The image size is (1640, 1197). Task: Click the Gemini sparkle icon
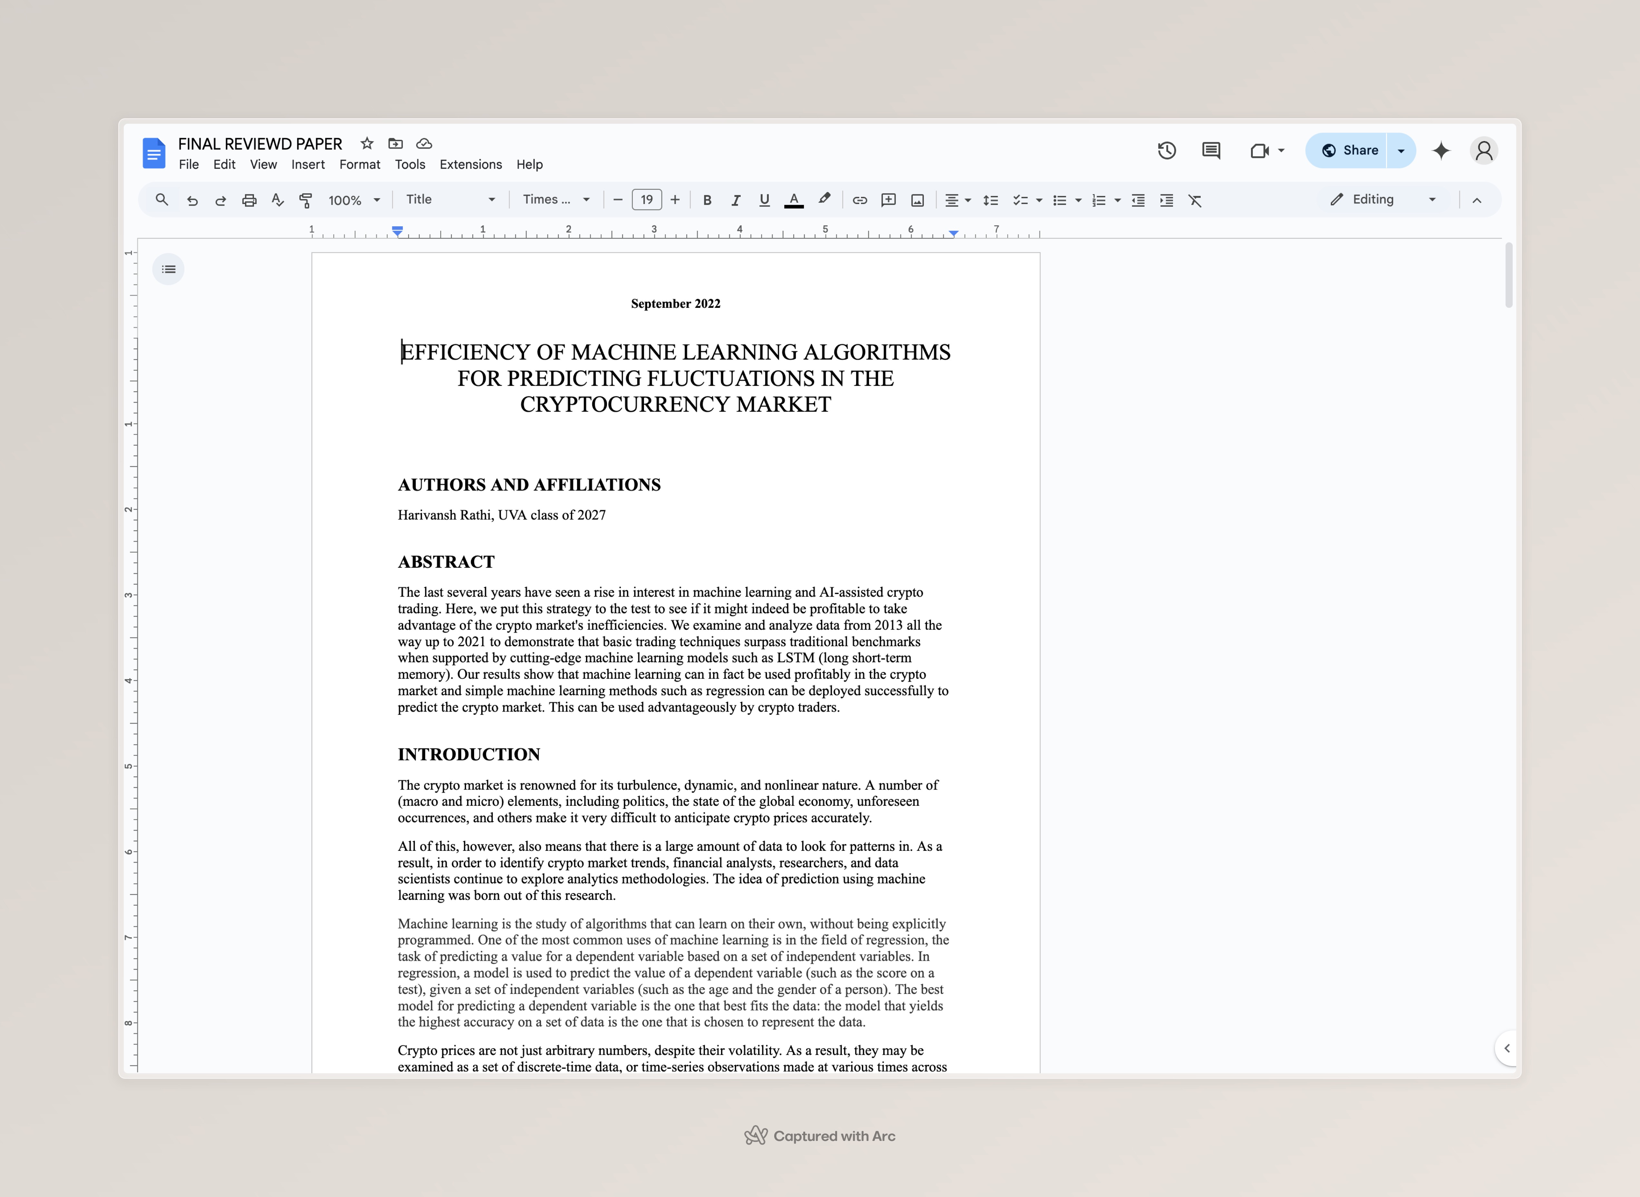(x=1441, y=151)
